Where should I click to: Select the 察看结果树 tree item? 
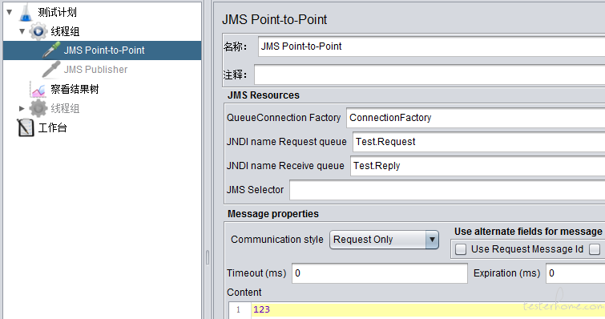75,90
